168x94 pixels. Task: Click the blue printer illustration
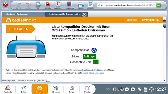click(x=26, y=47)
